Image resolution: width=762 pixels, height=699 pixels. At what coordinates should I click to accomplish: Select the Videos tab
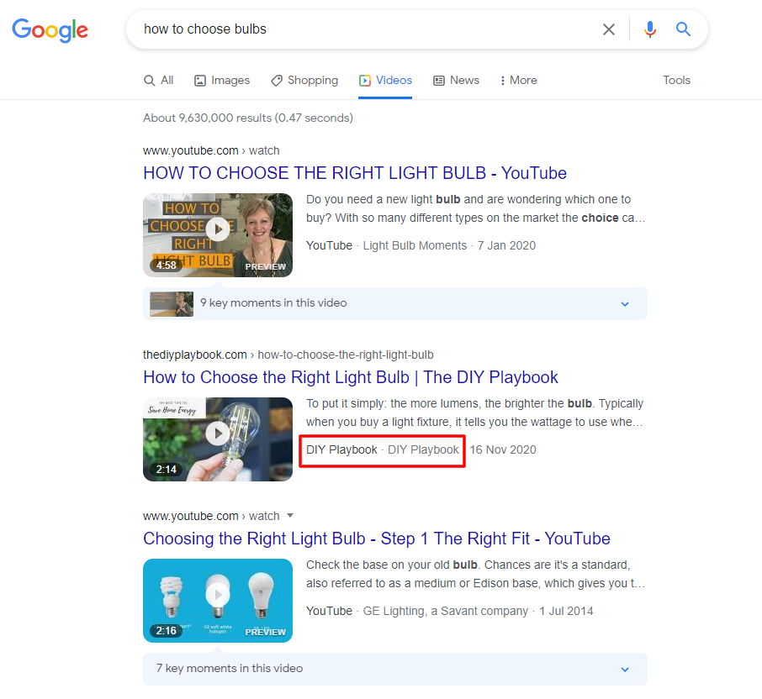[385, 80]
